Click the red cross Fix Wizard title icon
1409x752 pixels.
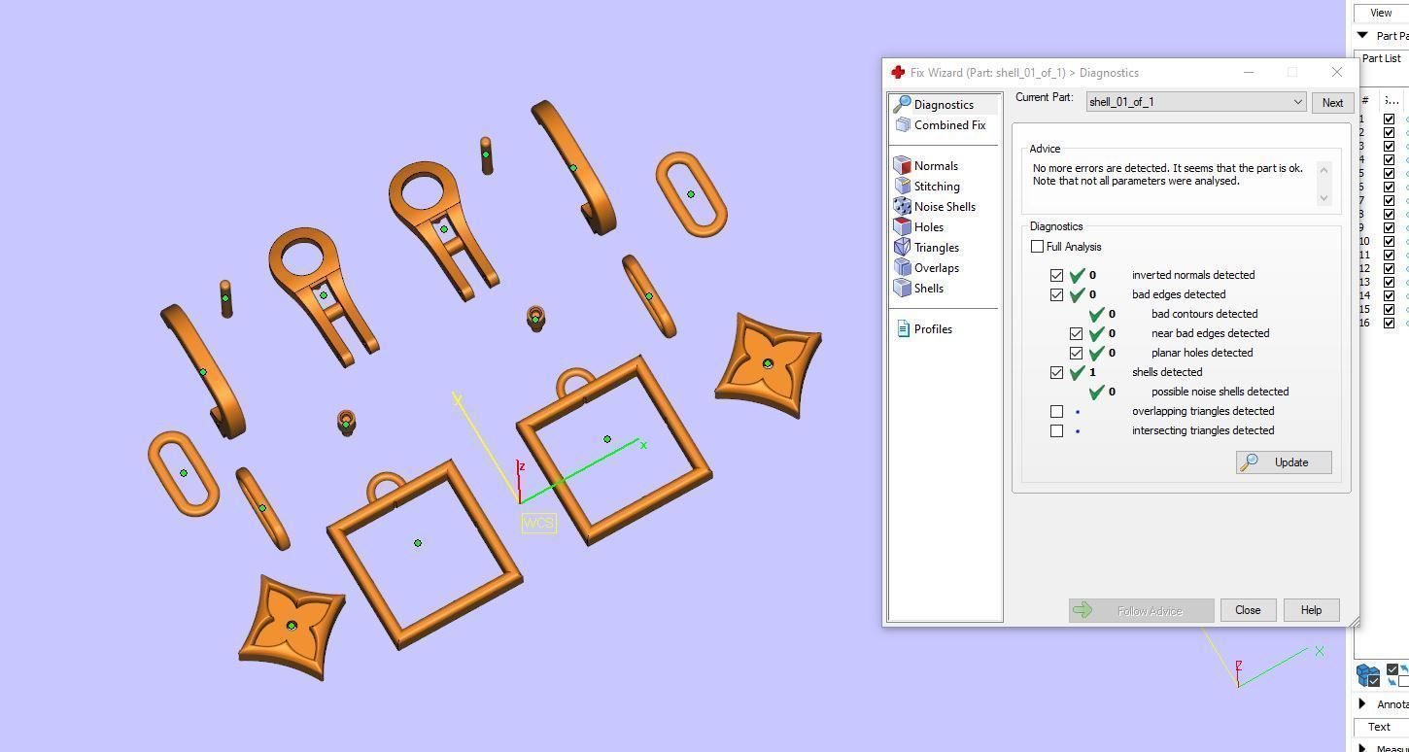(x=898, y=73)
